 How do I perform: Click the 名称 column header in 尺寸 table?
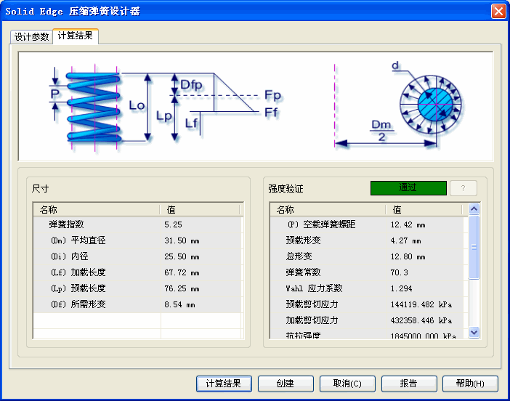click(x=96, y=210)
